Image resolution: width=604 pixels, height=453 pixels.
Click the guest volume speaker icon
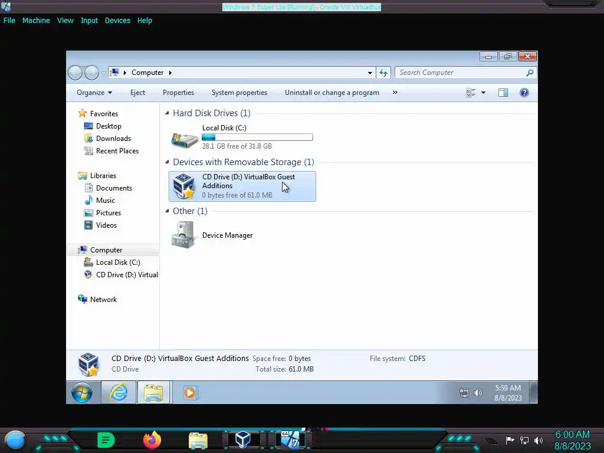pyautogui.click(x=478, y=393)
